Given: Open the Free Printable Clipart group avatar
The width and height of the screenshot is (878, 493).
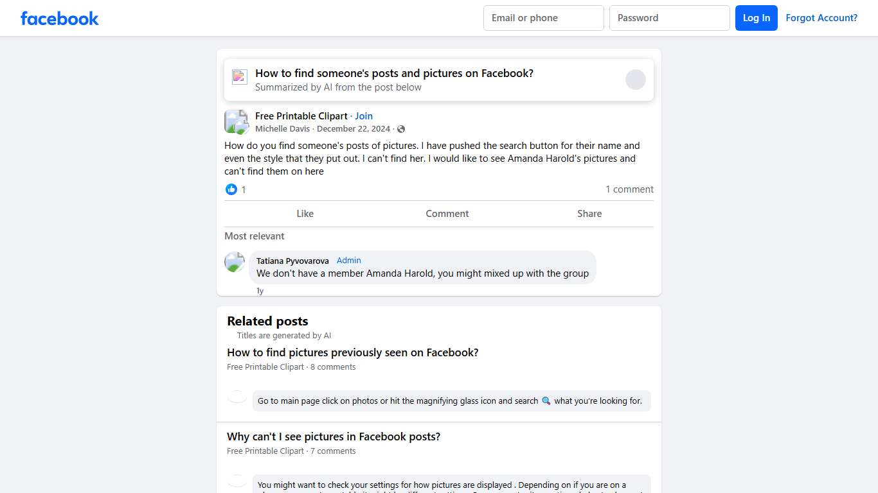Looking at the screenshot, I should [236, 122].
